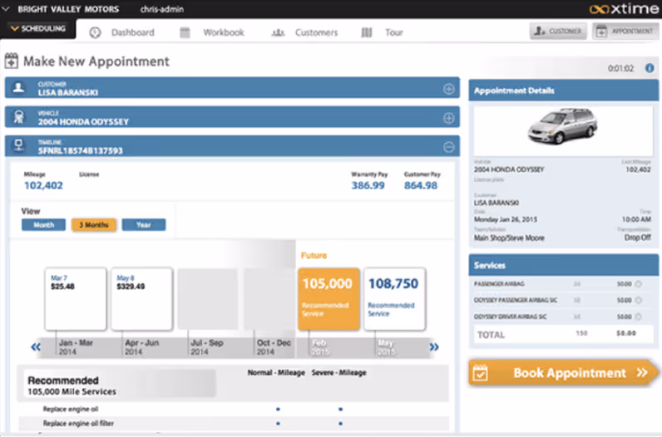Click the May 2015 timeline segment
The width and height of the screenshot is (662, 437).
point(385,347)
